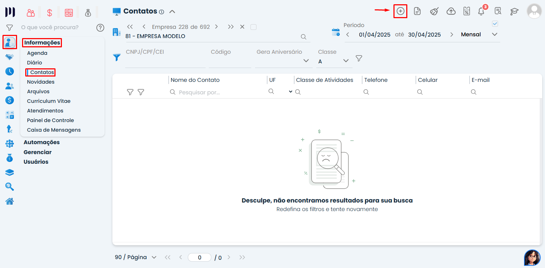The height and width of the screenshot is (268, 545).
Task: Select the ship's wheel icon in sidebar
Action: [10, 143]
